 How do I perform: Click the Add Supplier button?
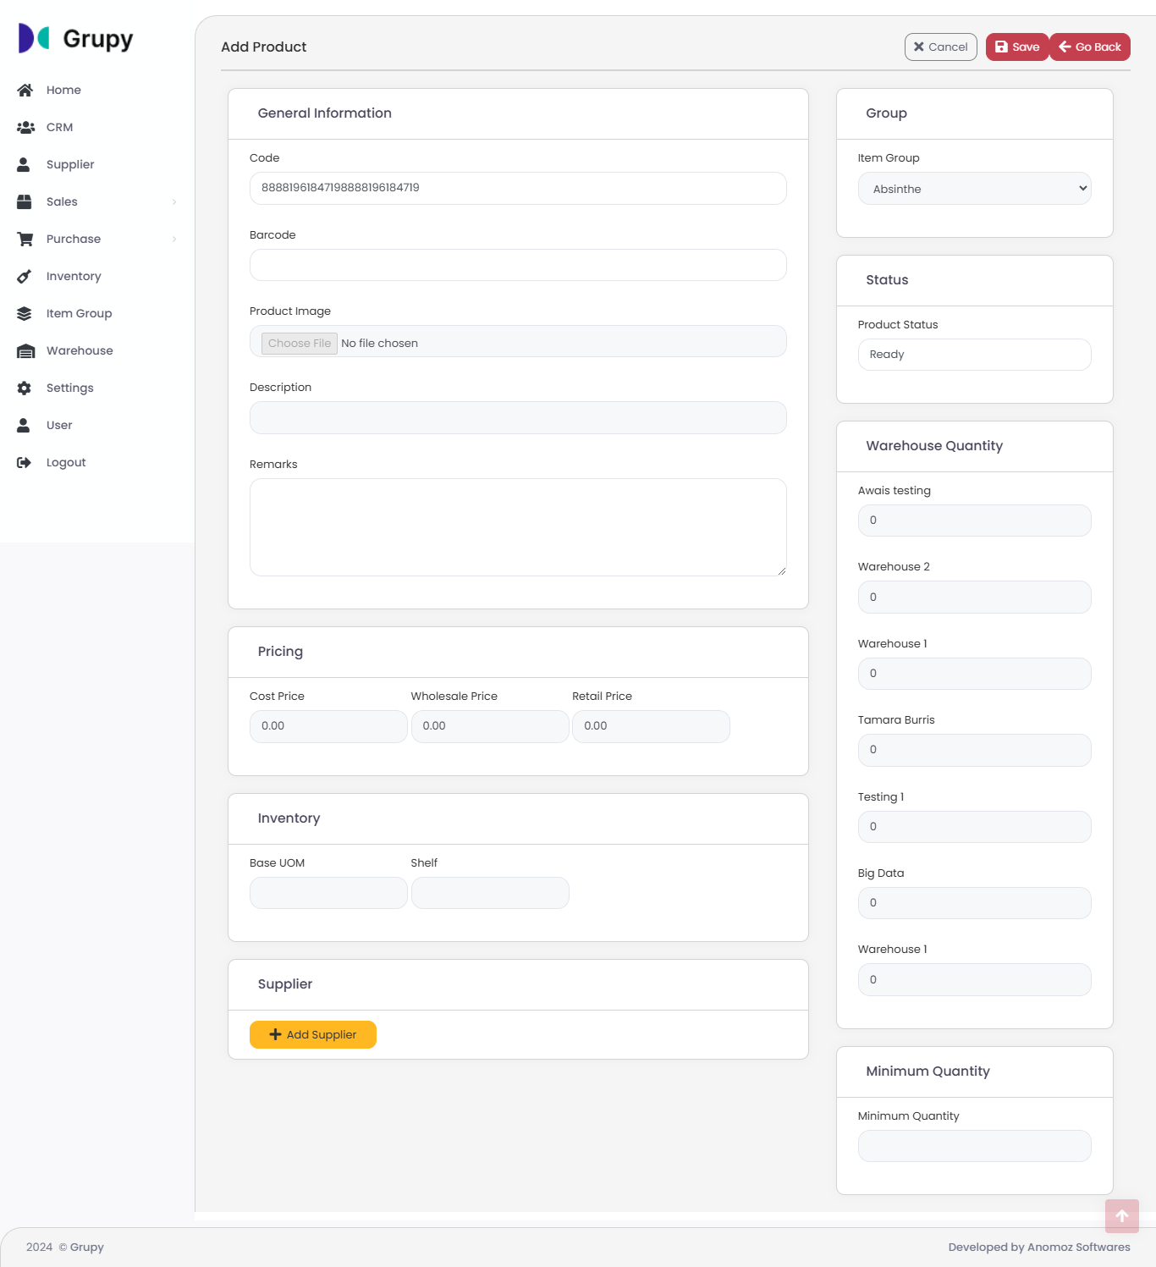click(312, 1034)
